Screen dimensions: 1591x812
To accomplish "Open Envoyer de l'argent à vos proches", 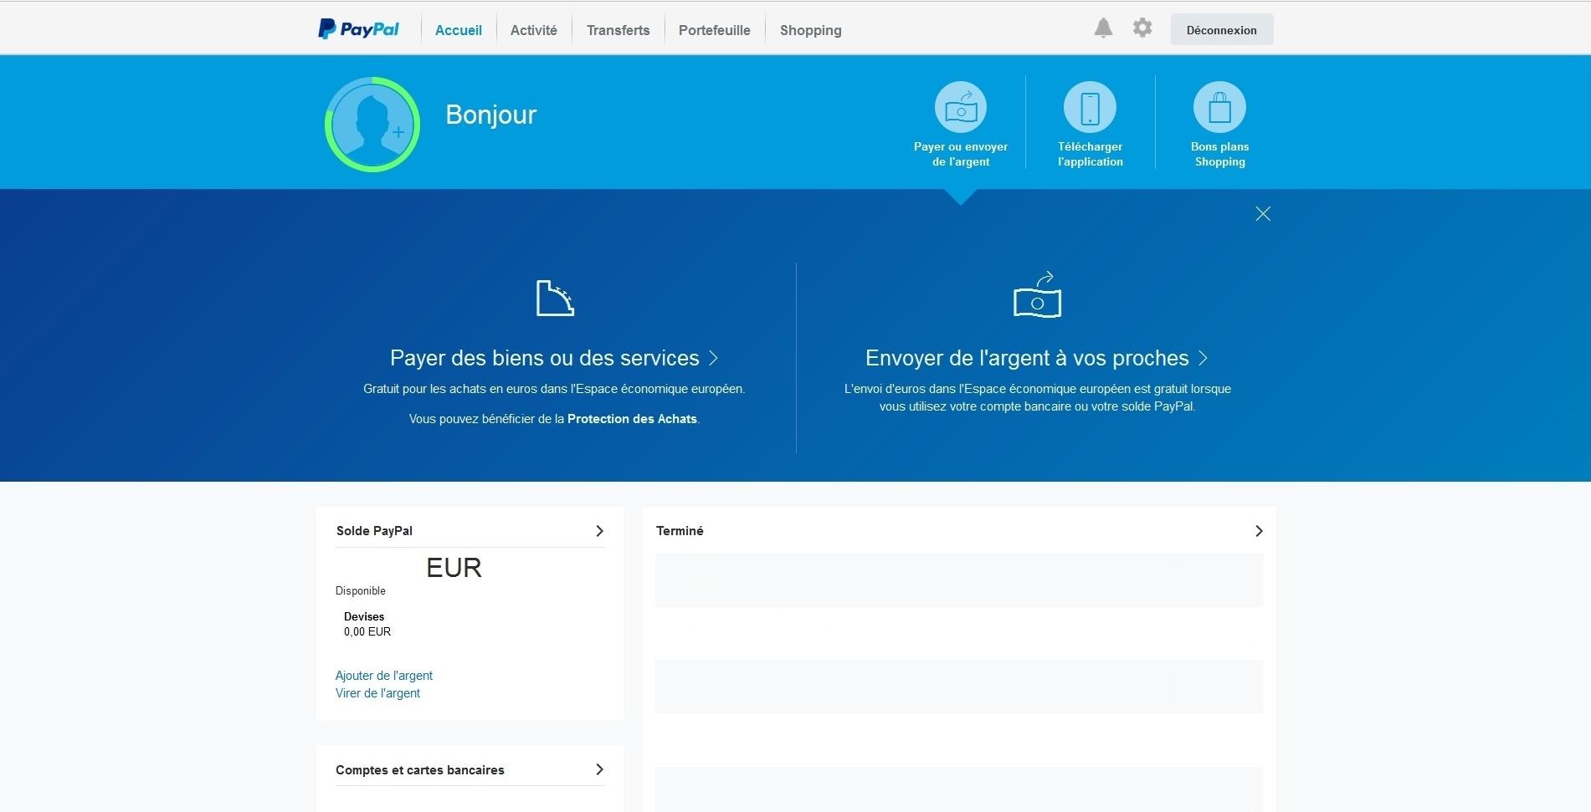I will click(1027, 358).
